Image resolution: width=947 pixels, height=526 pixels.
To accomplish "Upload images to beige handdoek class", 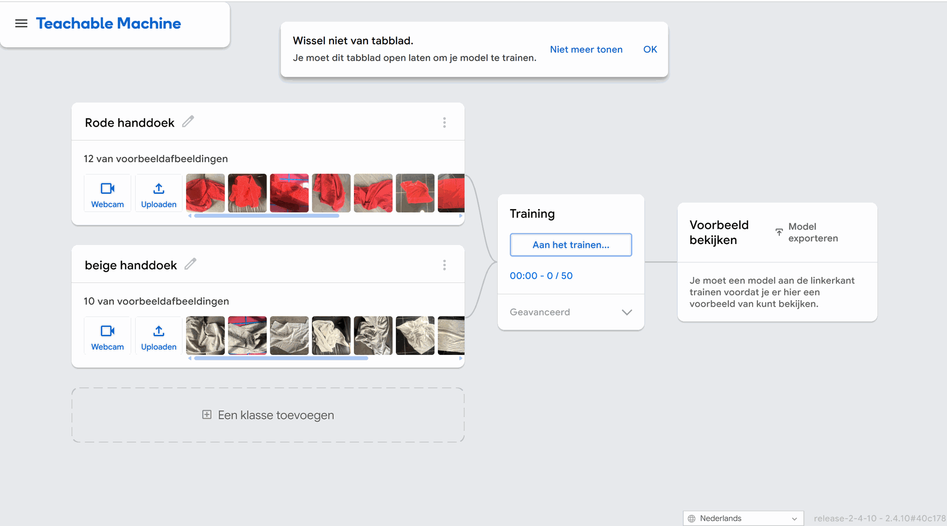I will (x=159, y=336).
